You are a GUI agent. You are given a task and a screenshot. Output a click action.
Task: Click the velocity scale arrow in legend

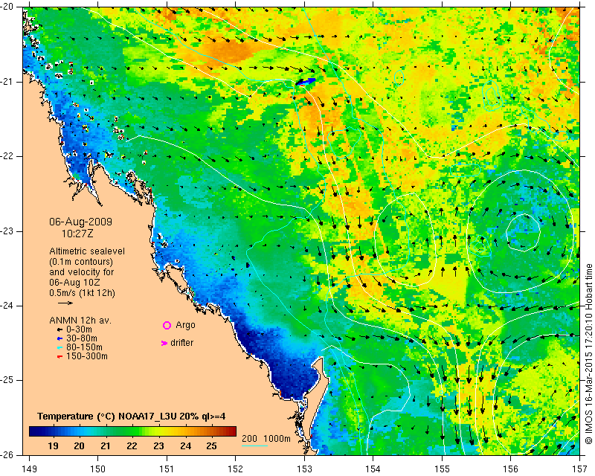(x=65, y=303)
